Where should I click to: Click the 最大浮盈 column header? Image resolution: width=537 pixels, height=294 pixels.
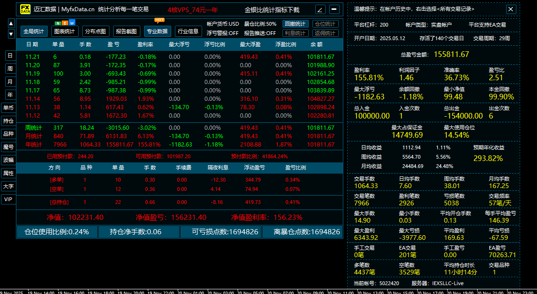click(251, 44)
